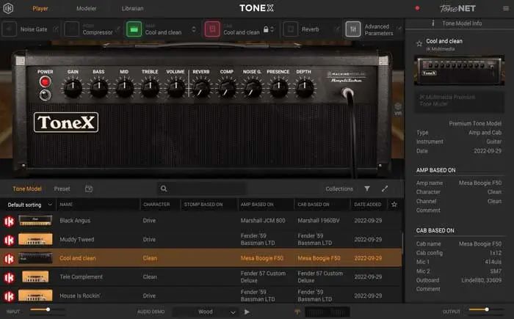Viewport: 514px width, 319px height.
Task: Expand the Noise Gate edit arrow
Action: [56, 29]
